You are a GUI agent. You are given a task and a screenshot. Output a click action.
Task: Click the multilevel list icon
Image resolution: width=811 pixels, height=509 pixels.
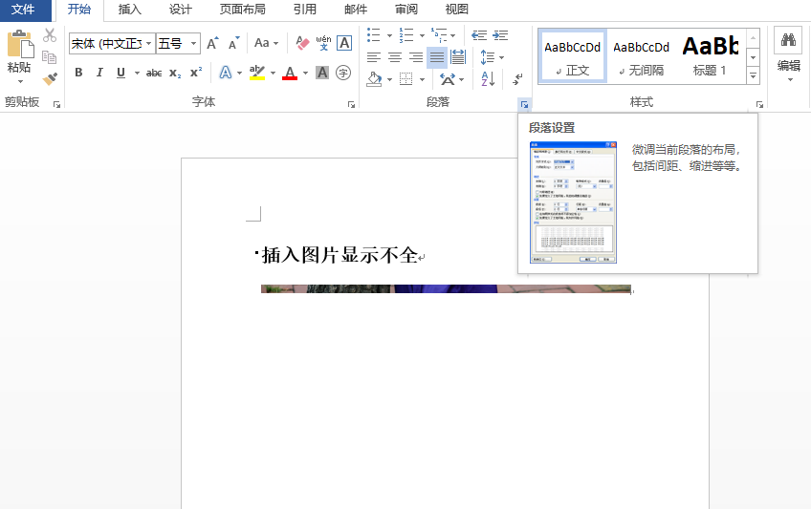coord(439,35)
